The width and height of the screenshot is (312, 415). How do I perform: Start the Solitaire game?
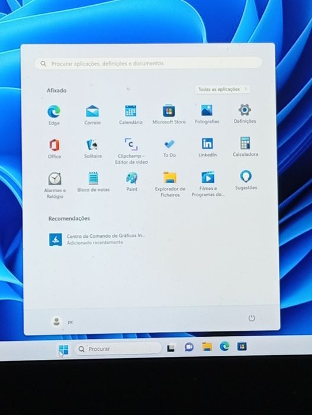coord(93,148)
